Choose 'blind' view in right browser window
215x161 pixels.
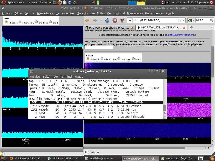[x=133, y=59]
